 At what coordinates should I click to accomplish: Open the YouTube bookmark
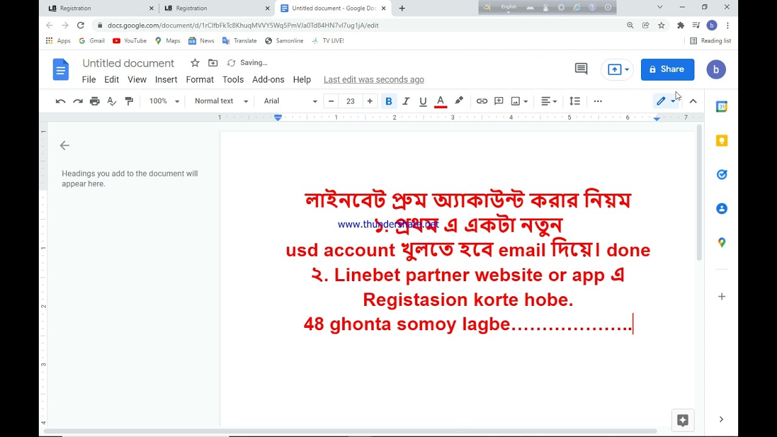click(130, 41)
